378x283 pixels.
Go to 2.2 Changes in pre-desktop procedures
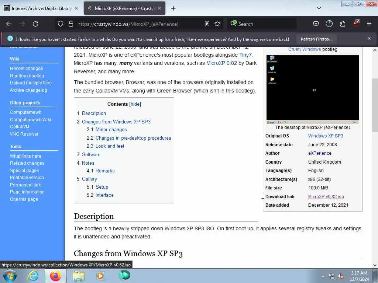coord(133,138)
